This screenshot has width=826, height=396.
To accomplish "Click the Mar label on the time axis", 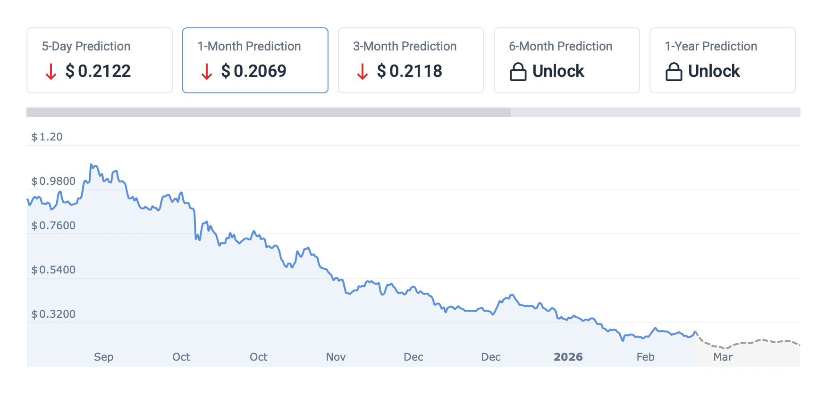I will pyautogui.click(x=723, y=357).
